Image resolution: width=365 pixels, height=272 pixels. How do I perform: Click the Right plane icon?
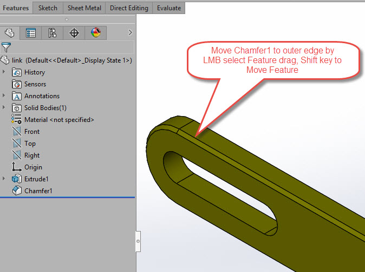pyautogui.click(x=17, y=155)
